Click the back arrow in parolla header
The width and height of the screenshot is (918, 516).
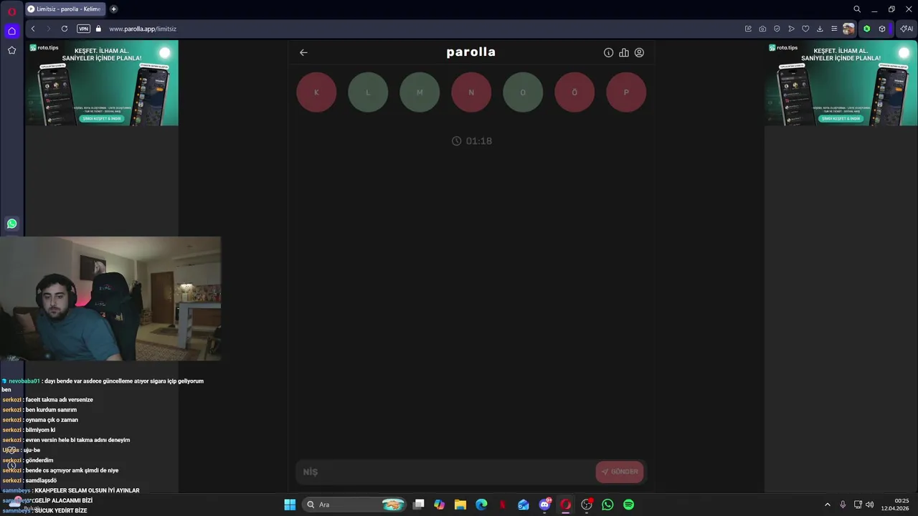pyautogui.click(x=303, y=52)
